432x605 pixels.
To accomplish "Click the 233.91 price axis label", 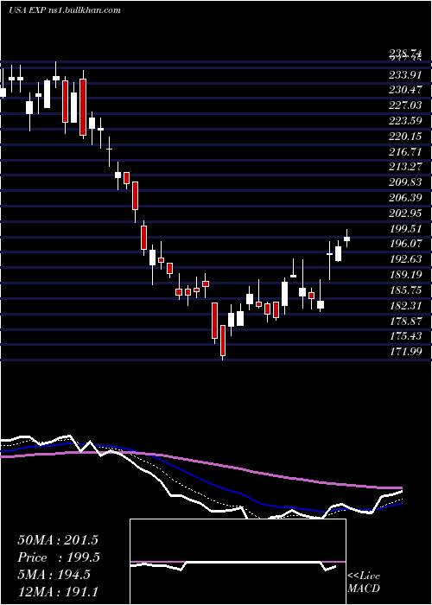I will point(405,75).
